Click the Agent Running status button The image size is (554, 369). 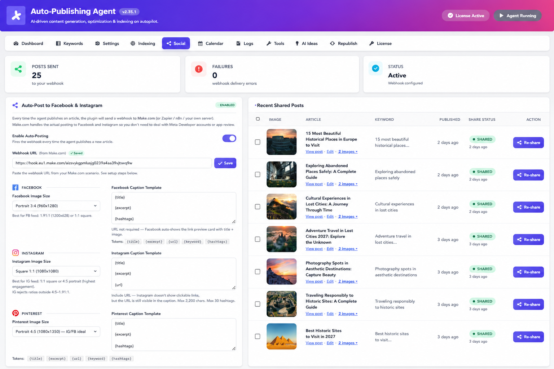[x=518, y=15]
